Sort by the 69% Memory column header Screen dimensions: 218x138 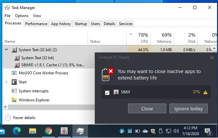[x=162, y=38]
